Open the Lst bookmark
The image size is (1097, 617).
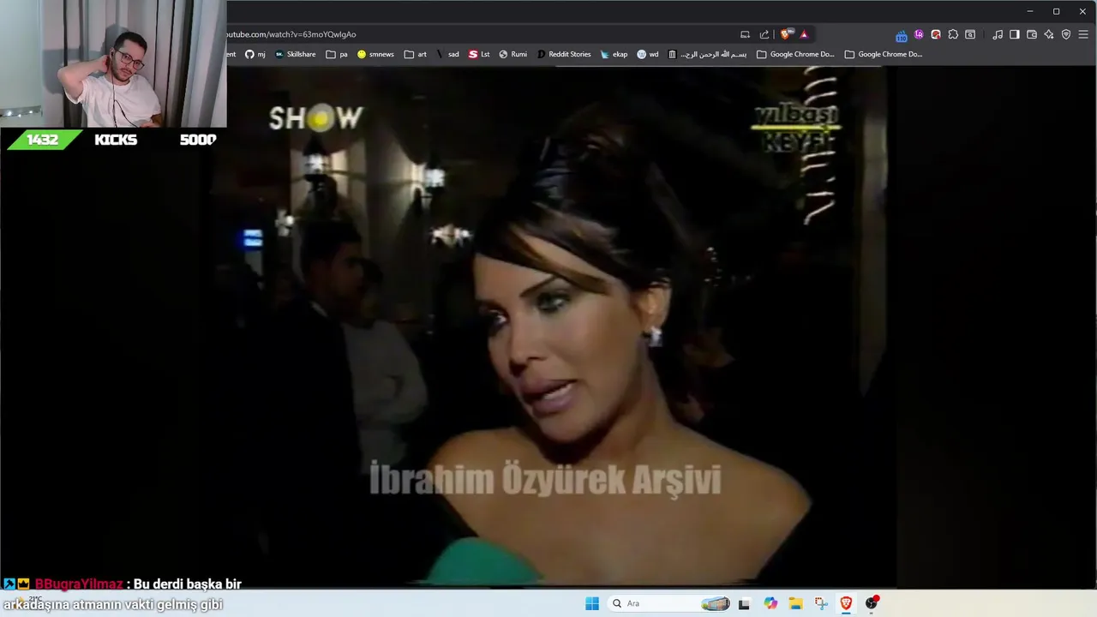pyautogui.click(x=480, y=54)
